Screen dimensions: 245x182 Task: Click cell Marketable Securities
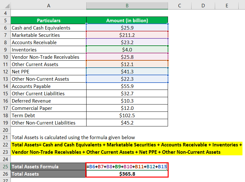coord(48,35)
